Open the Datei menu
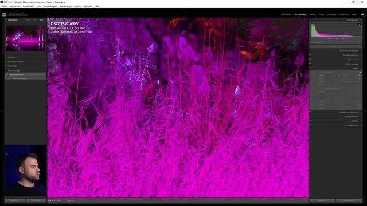 (4, 6)
